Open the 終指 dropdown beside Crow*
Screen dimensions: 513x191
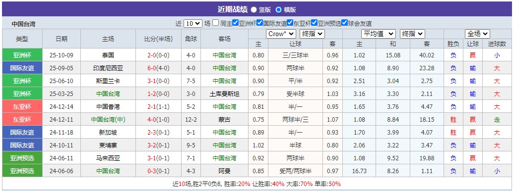(x=312, y=34)
